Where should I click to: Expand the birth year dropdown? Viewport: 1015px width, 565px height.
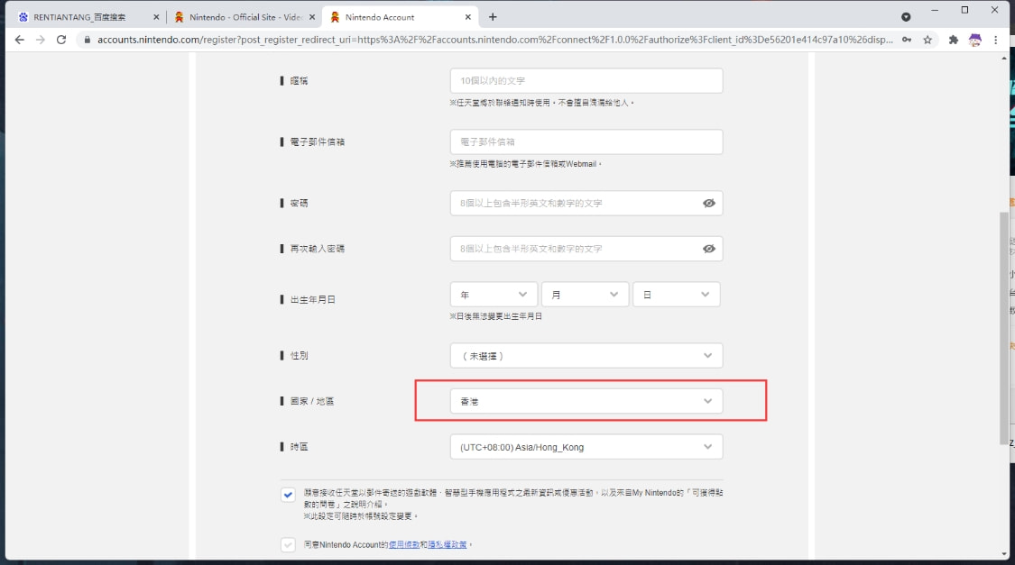pyautogui.click(x=494, y=295)
